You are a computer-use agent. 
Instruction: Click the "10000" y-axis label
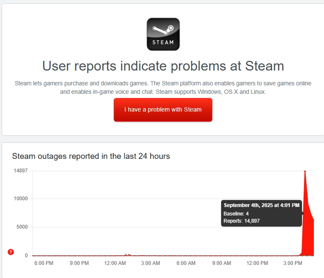click(x=21, y=199)
